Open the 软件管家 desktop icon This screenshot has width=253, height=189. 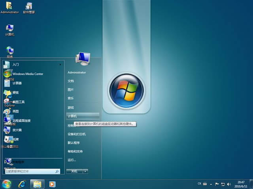29,8
